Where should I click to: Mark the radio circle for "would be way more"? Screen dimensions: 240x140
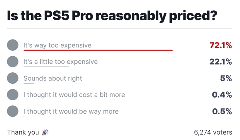(13, 111)
